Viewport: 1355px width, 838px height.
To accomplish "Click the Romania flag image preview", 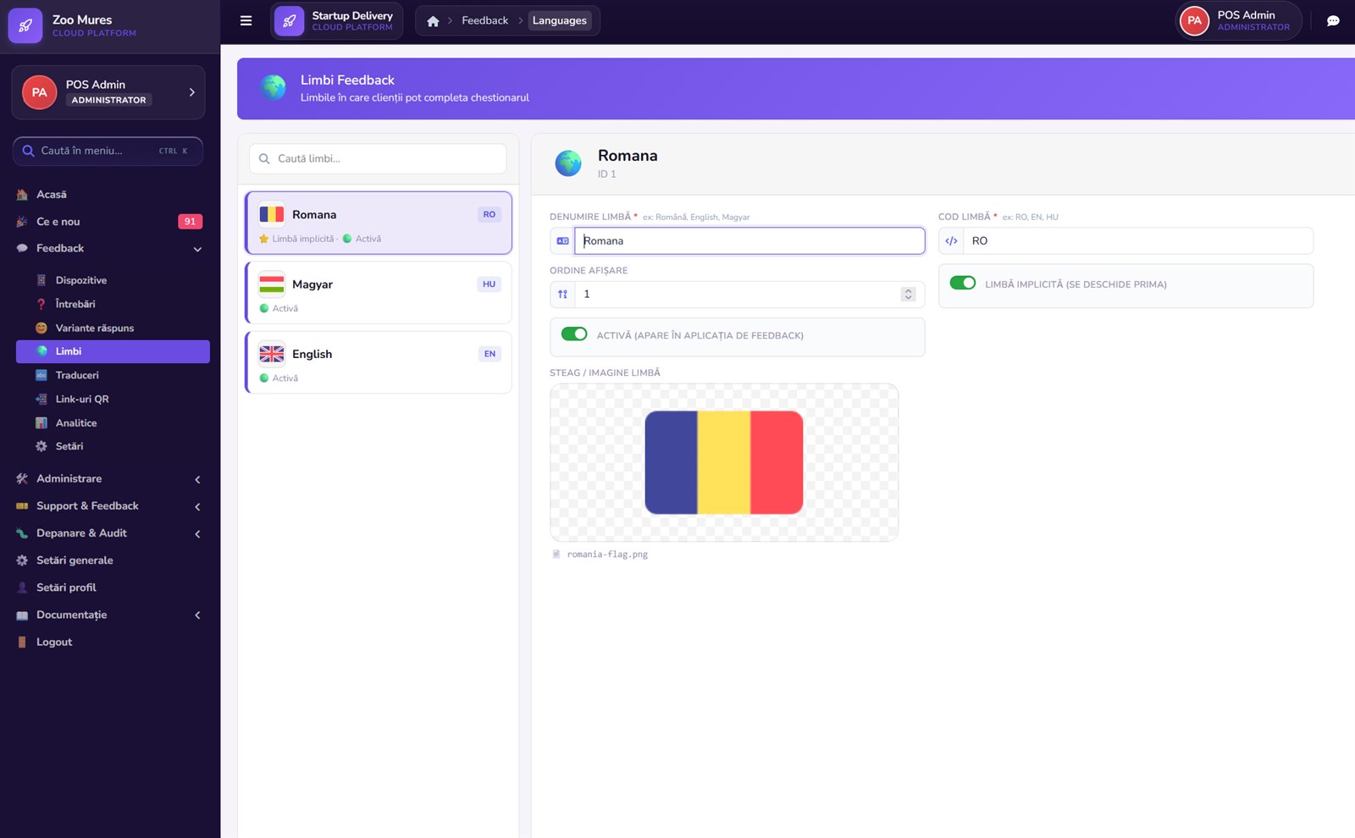I will point(724,463).
